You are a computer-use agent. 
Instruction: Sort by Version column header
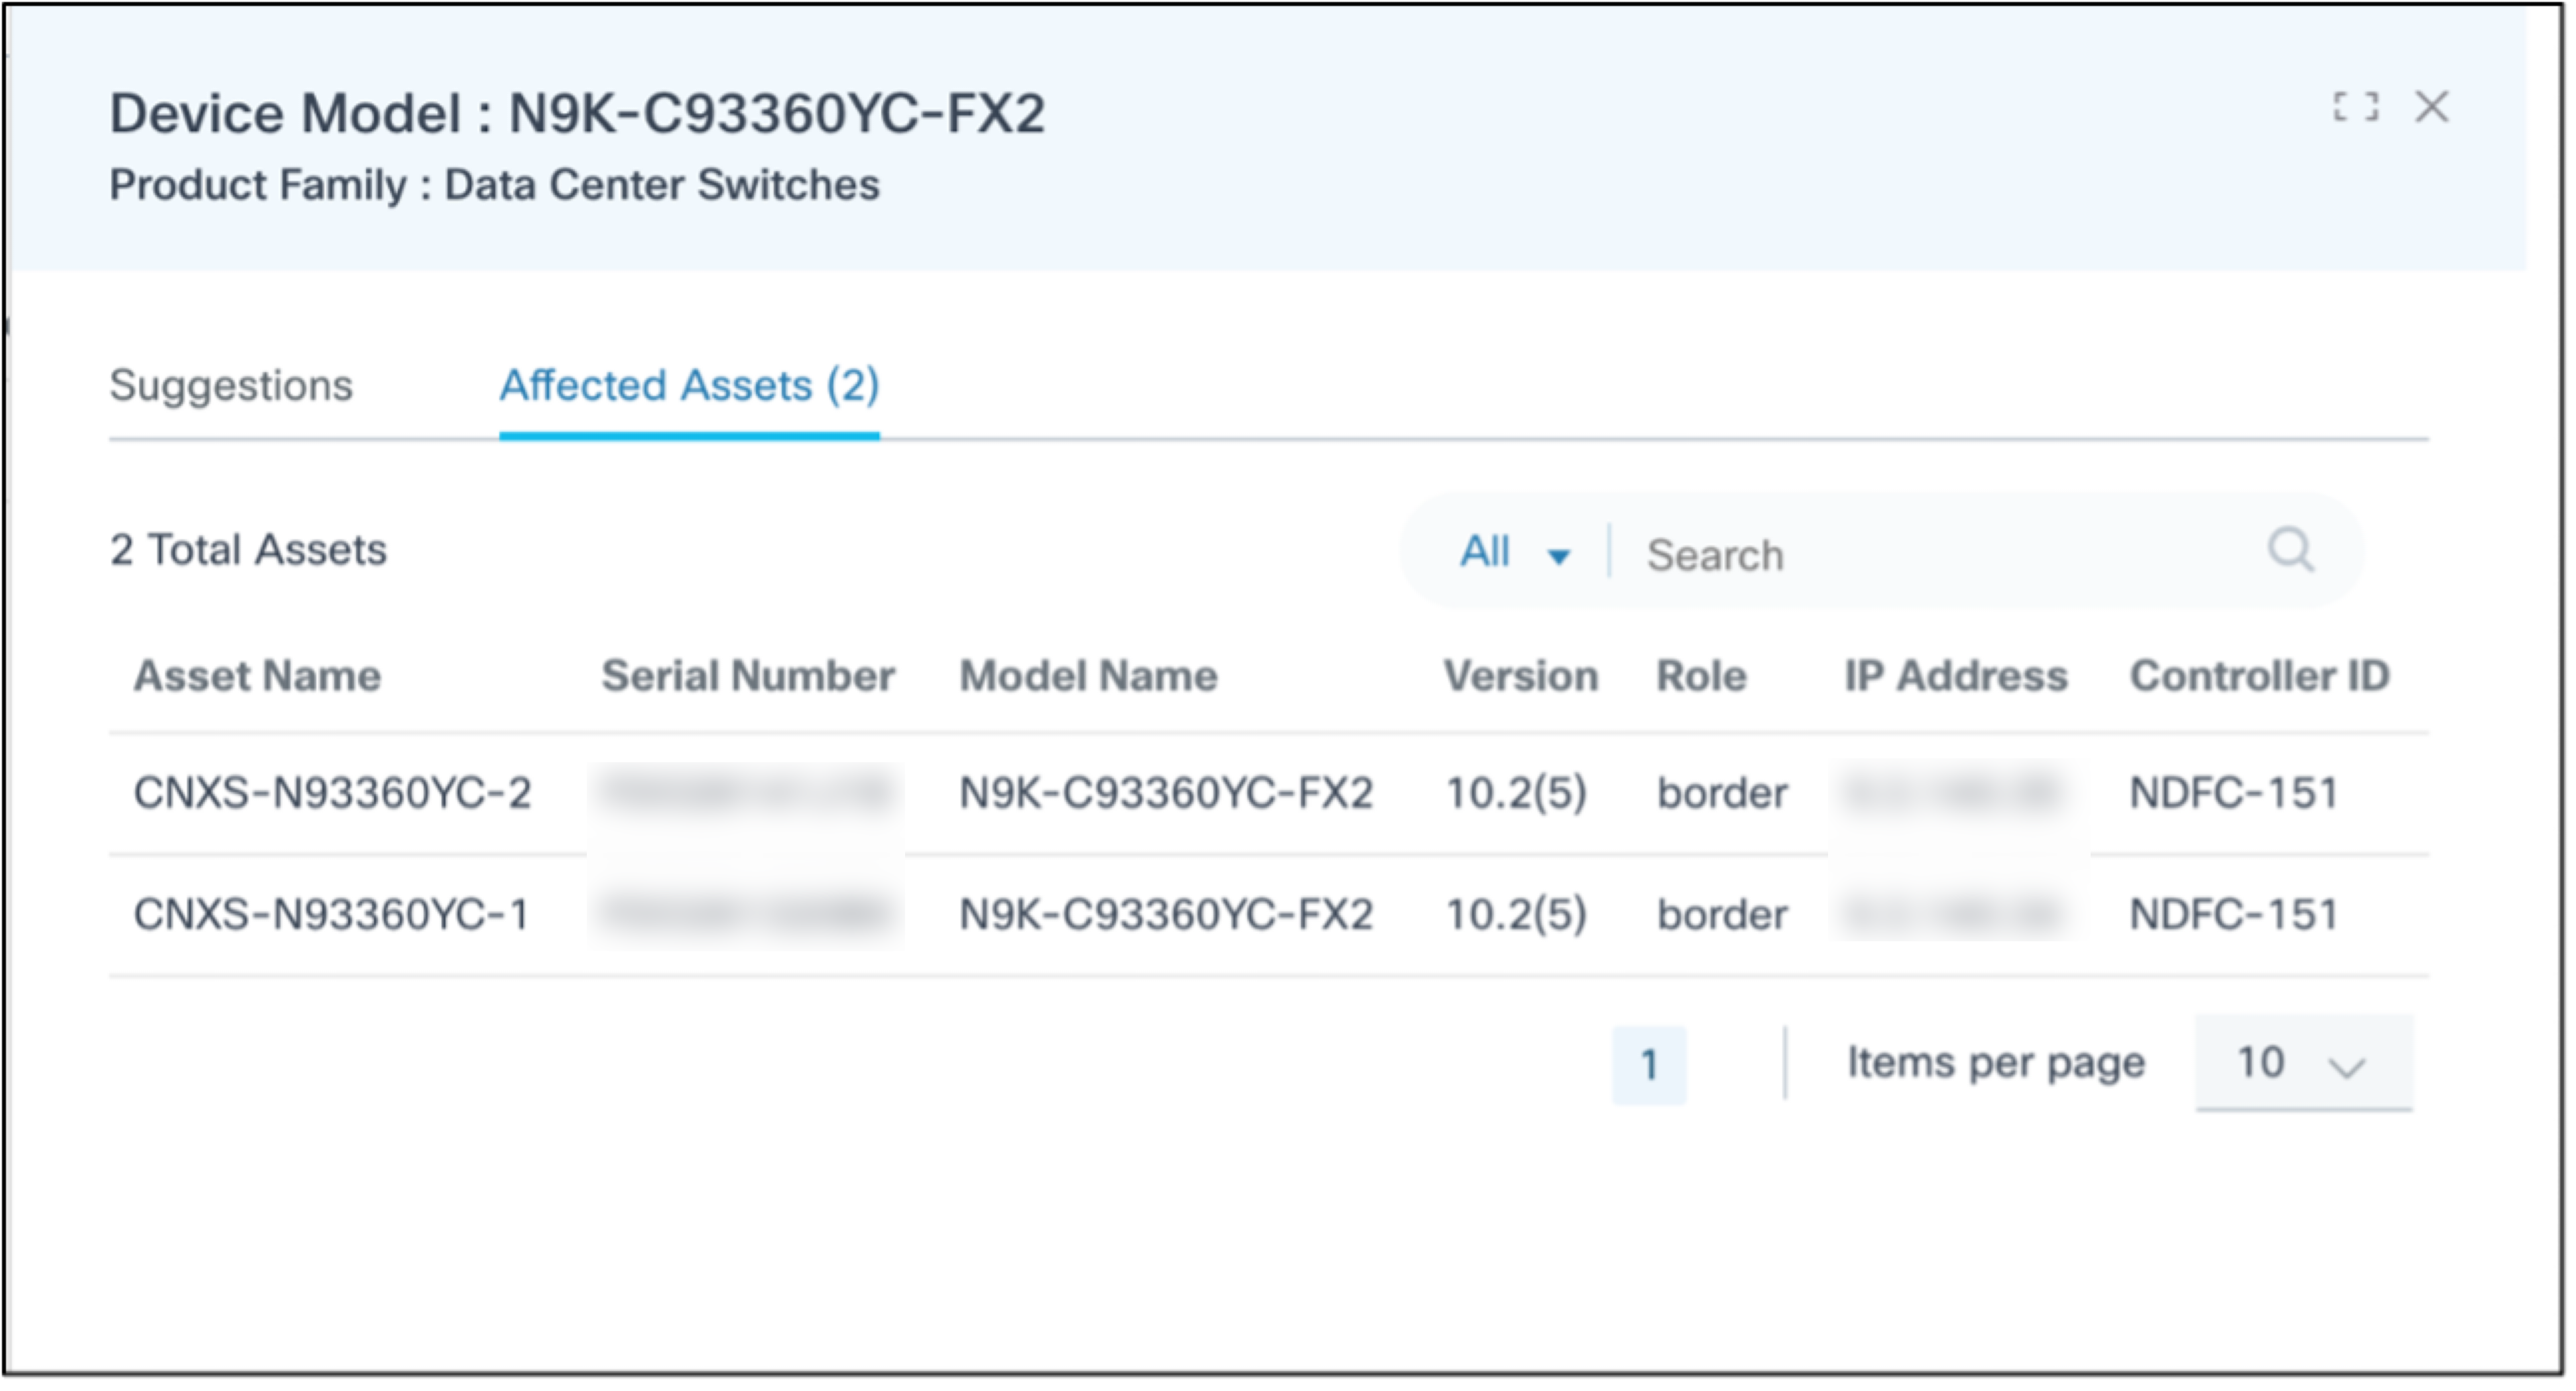click(1520, 677)
